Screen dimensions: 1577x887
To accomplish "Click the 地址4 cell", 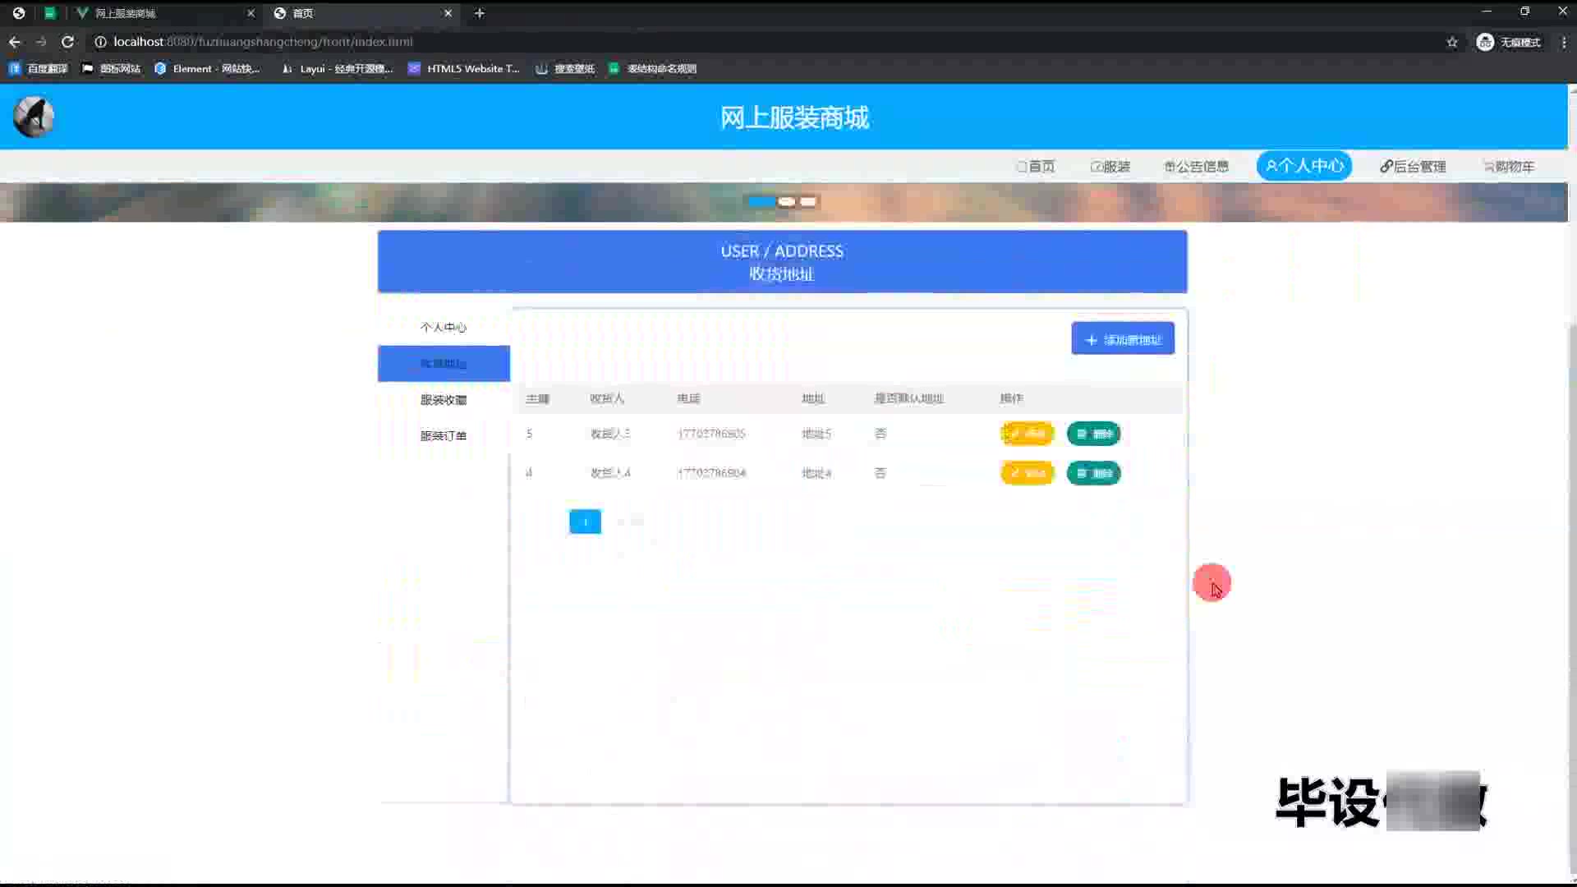I will pyautogui.click(x=816, y=473).
